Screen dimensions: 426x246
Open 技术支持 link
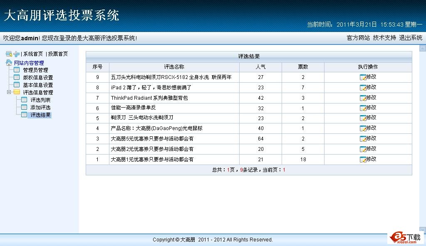(384, 38)
